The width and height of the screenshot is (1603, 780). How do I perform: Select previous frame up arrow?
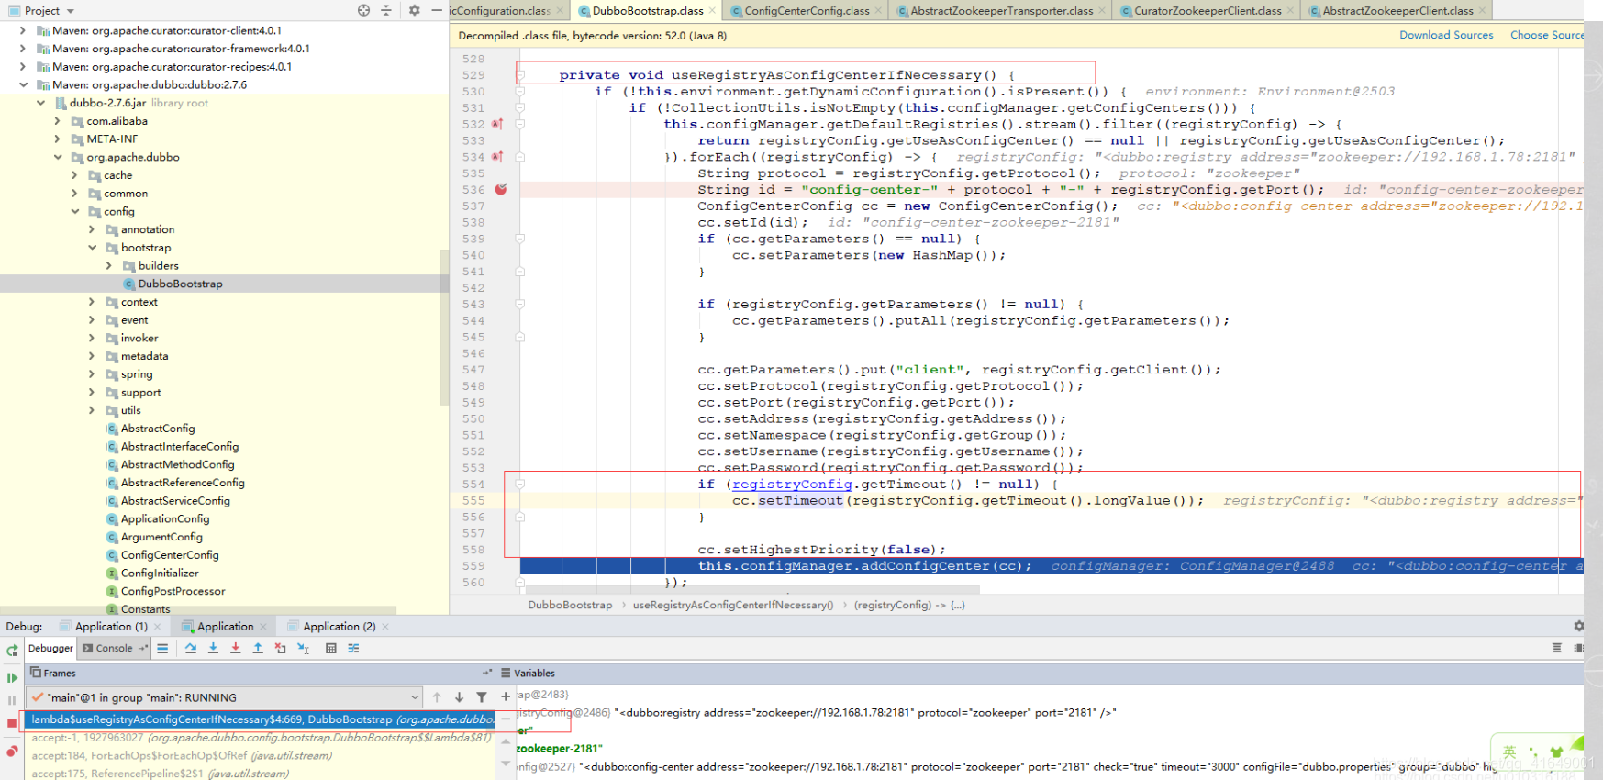tap(437, 697)
